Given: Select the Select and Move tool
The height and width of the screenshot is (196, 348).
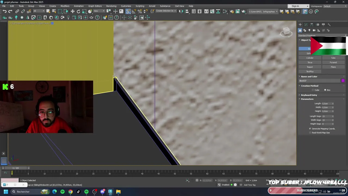Looking at the screenshot, I should [x=73, y=11].
